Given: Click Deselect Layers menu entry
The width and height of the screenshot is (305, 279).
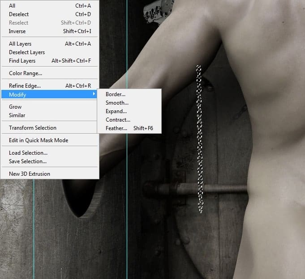Looking at the screenshot, I should (x=50, y=52).
